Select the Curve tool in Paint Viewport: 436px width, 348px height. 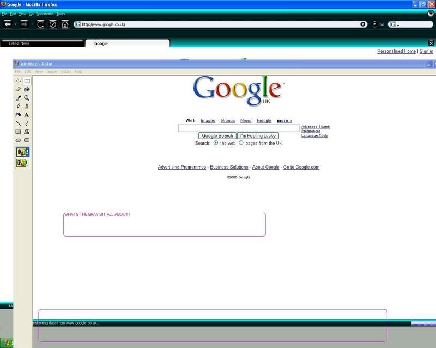click(x=27, y=123)
